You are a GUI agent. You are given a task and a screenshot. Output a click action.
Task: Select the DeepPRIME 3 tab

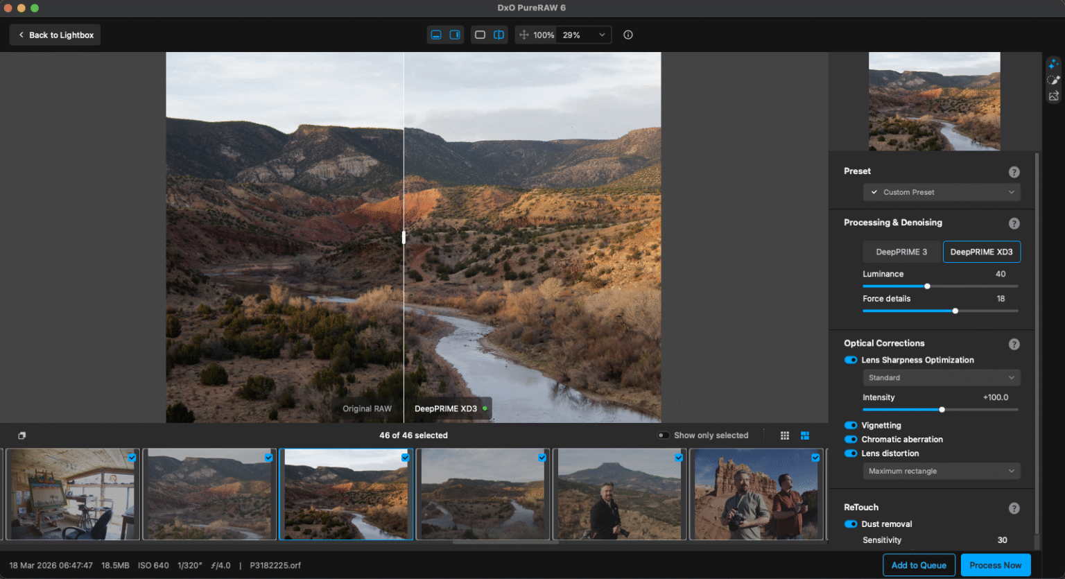point(901,252)
